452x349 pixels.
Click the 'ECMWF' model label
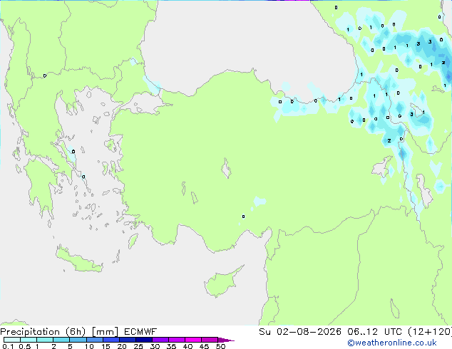[140, 332]
